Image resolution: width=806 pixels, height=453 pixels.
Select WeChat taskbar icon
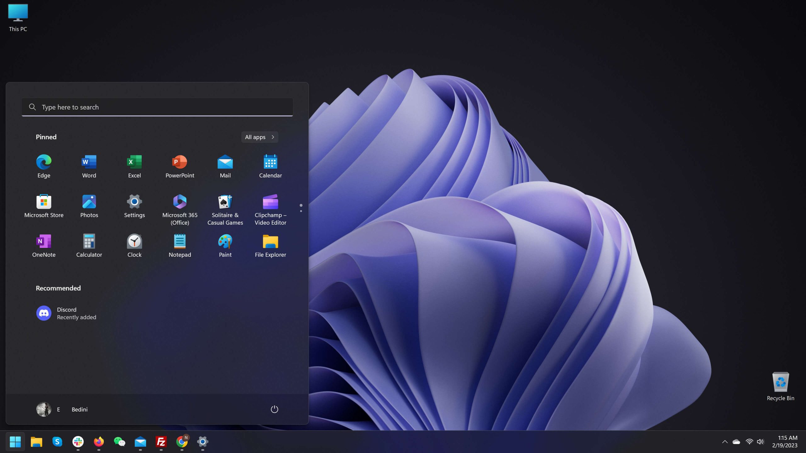(120, 441)
